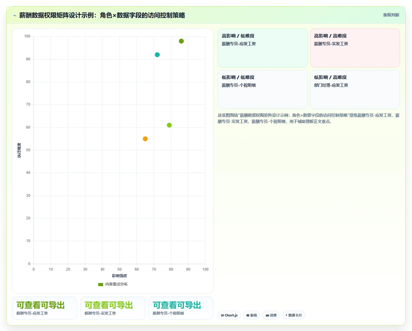Click the 象限判断 label in the header
412x331 pixels.
click(x=391, y=15)
